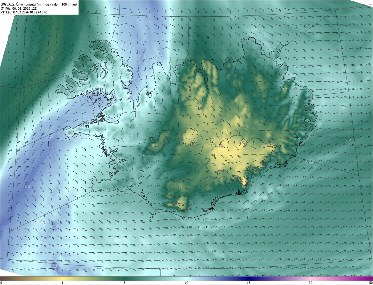Screen dimensions: 373x285
Task: Click the 4.3 value label on the map
Action: [x=50, y=59]
